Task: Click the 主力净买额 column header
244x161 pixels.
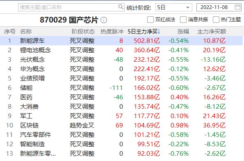Action: 212,31
